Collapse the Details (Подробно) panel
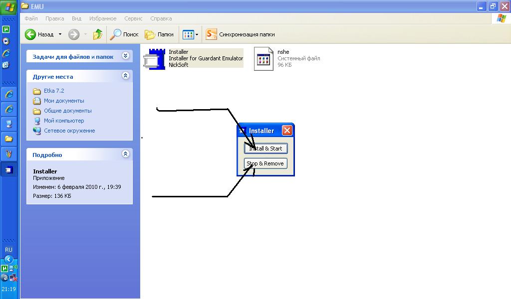 tap(125, 154)
